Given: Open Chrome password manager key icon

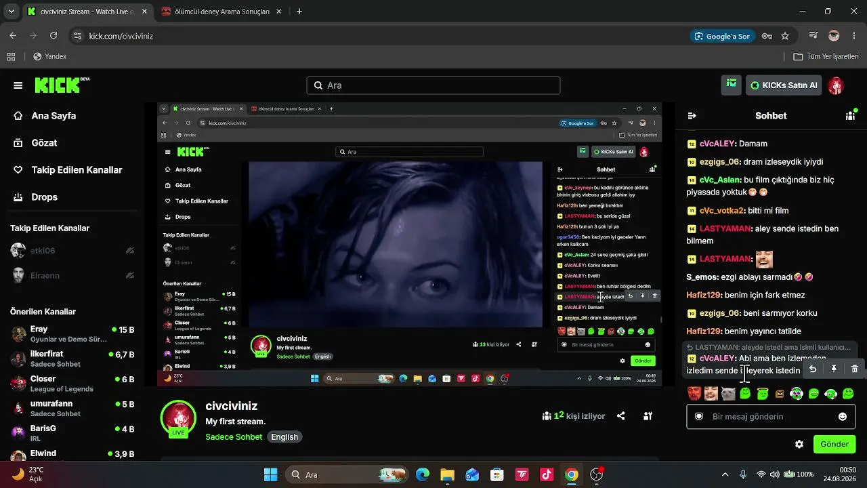Looking at the screenshot, I should point(767,36).
